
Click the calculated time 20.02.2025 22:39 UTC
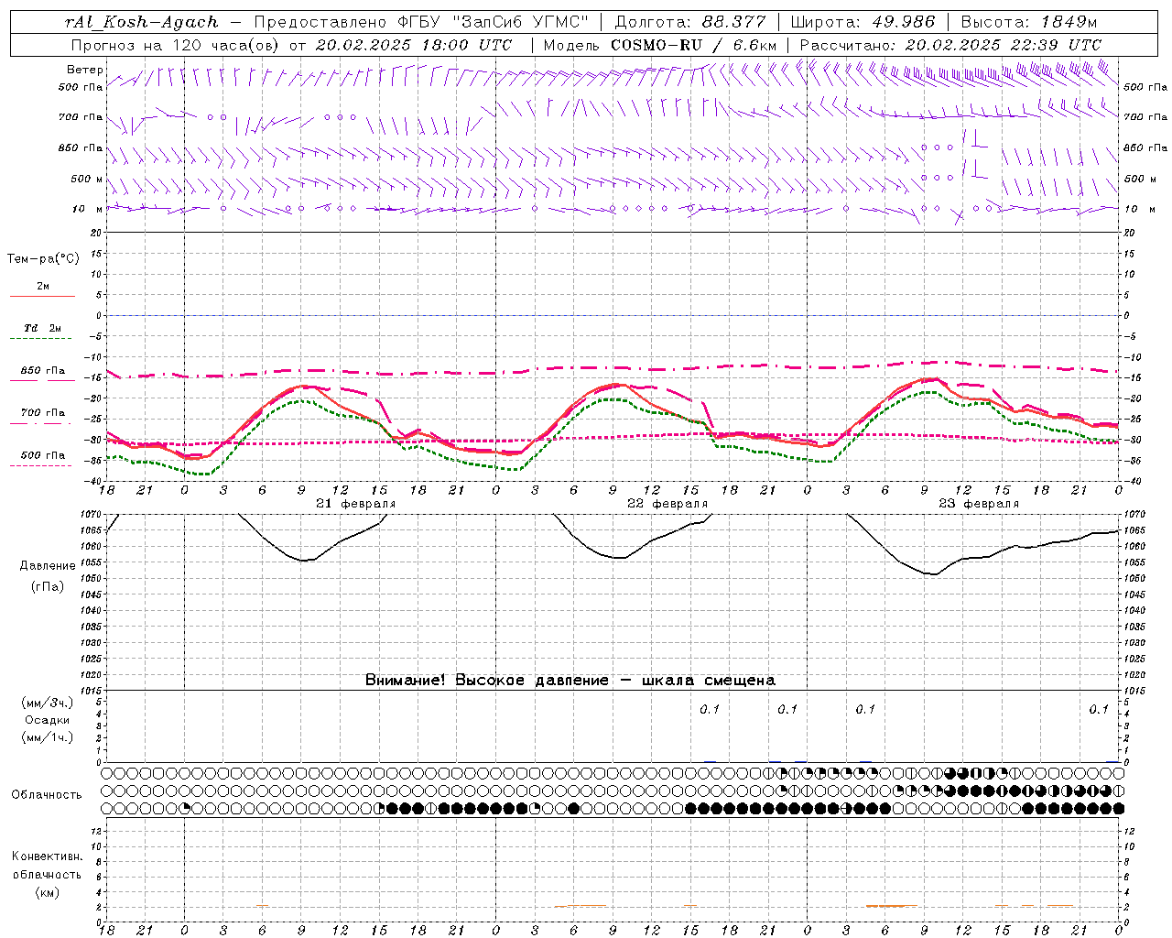tap(1004, 45)
